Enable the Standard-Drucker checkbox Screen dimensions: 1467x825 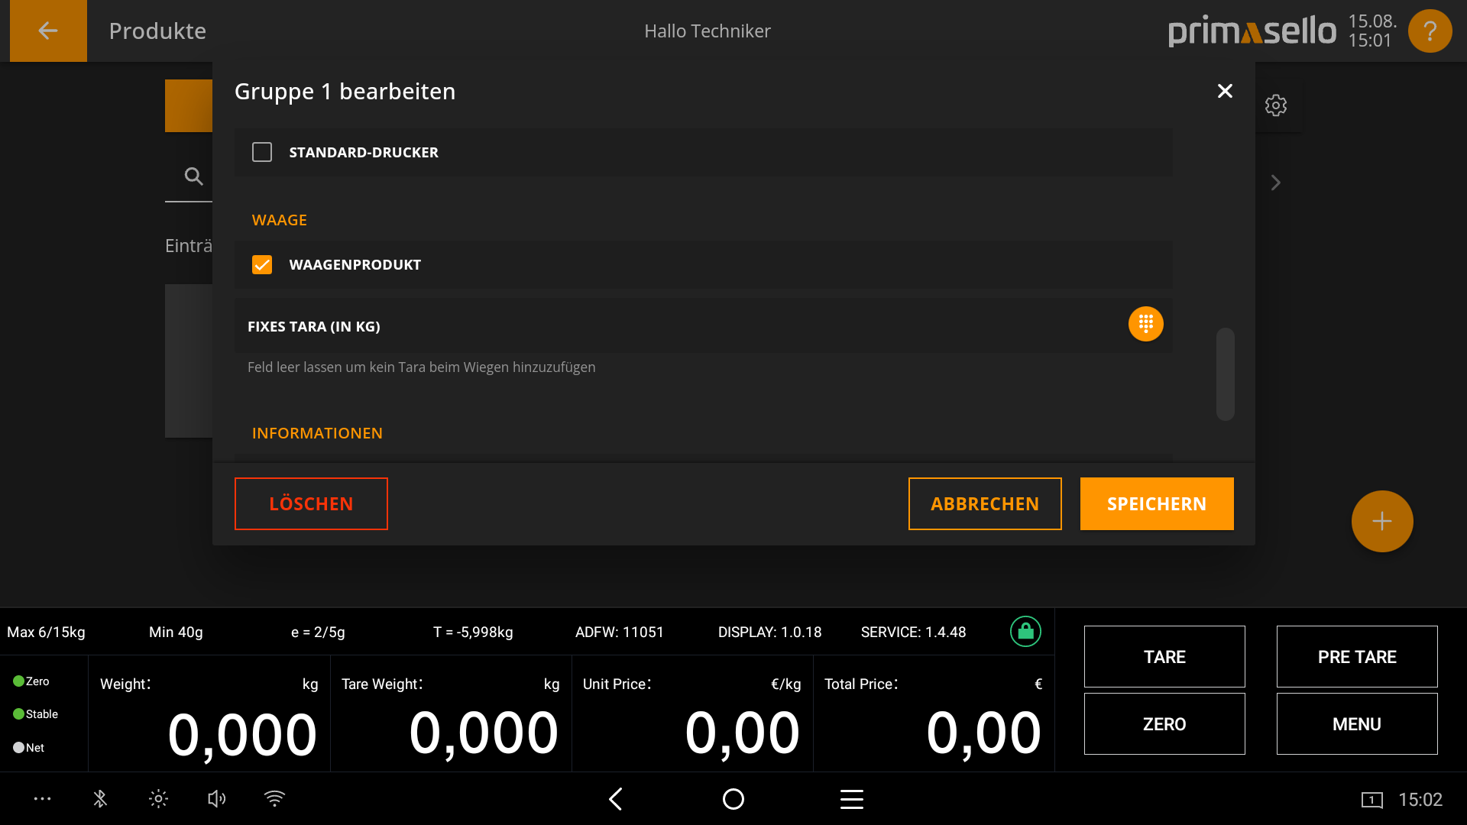point(262,152)
